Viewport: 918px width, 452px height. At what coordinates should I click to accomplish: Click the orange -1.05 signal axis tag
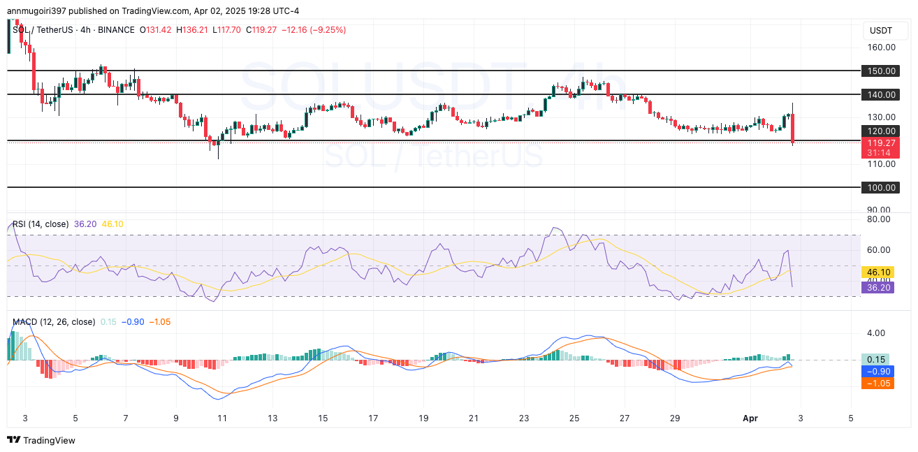(877, 384)
